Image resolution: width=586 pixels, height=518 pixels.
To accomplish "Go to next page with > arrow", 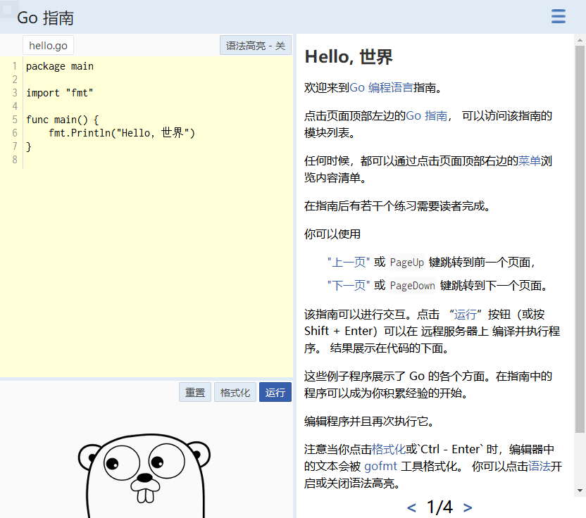I will 468,507.
